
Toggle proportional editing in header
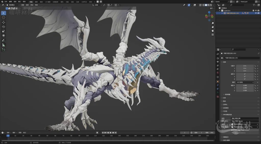point(116,5)
